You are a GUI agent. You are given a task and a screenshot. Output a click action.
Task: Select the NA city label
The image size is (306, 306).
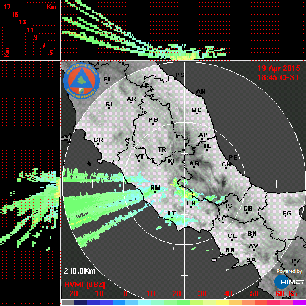point(230,250)
